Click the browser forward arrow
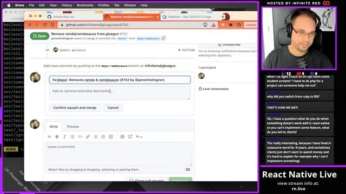This screenshot has width=346, height=194. (x=37, y=25)
